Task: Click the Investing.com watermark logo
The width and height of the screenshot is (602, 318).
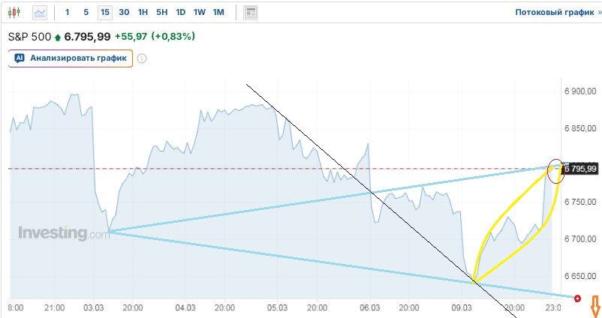Action: pyautogui.click(x=64, y=233)
